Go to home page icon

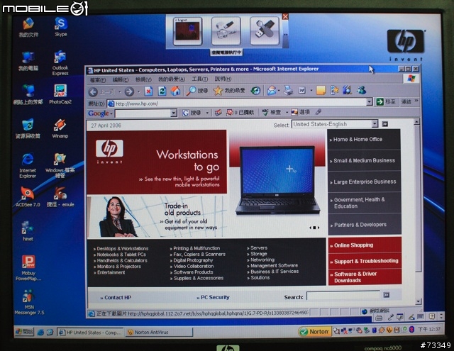pos(175,91)
